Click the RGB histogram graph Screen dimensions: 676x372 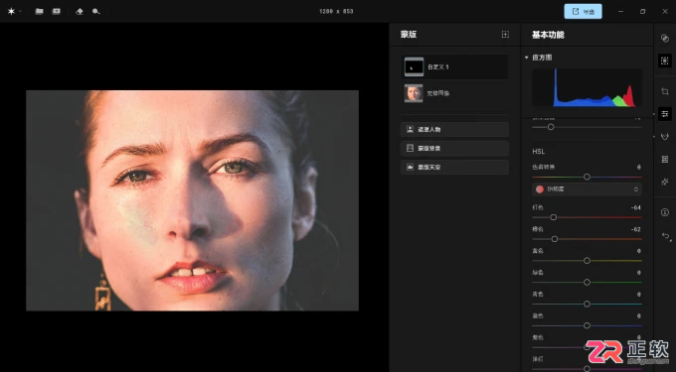587,87
